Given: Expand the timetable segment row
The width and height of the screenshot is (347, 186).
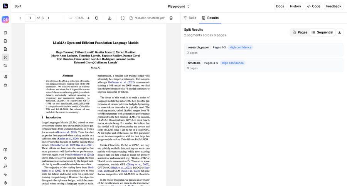Looking at the screenshot, I should coord(263,65).
